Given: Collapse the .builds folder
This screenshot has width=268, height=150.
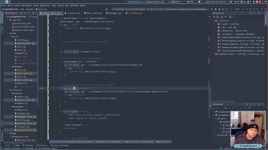Looking at the screenshot, I should click(x=8, y=20).
